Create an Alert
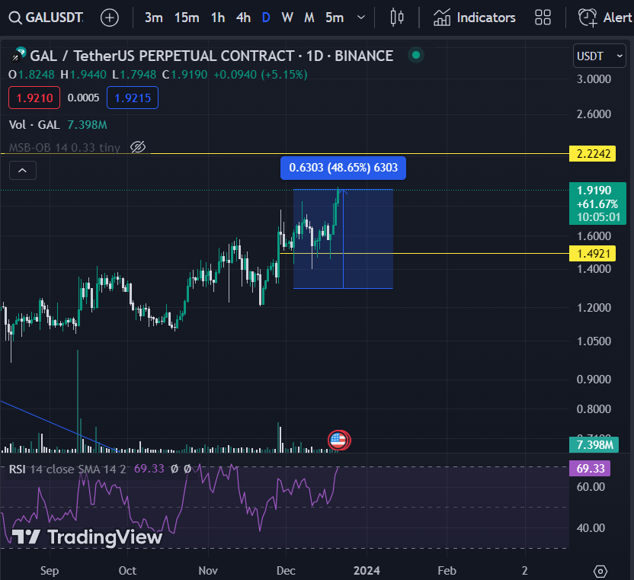 click(605, 18)
